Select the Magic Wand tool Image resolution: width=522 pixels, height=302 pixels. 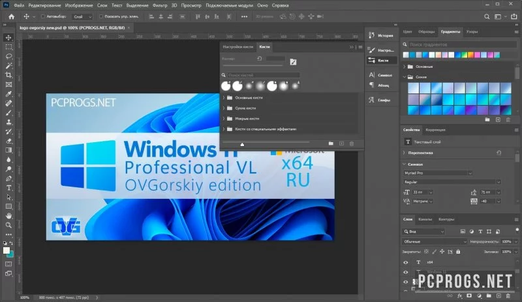(x=8, y=66)
